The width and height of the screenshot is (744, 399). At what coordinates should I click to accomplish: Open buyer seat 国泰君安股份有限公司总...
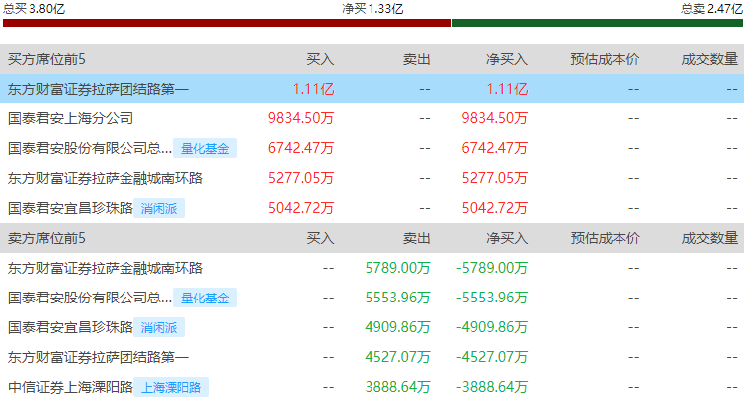pos(91,148)
